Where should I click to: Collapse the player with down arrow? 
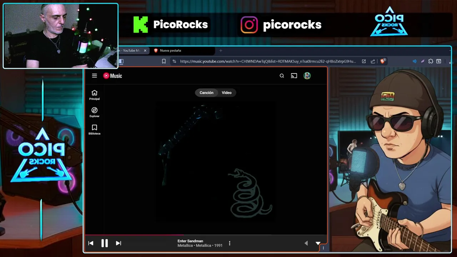[318, 243]
